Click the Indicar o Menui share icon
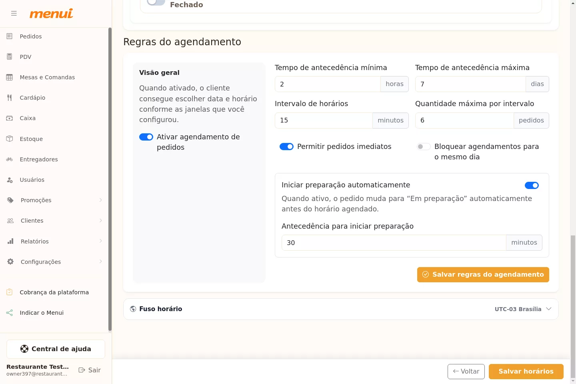Image resolution: width=576 pixels, height=384 pixels. (10, 313)
